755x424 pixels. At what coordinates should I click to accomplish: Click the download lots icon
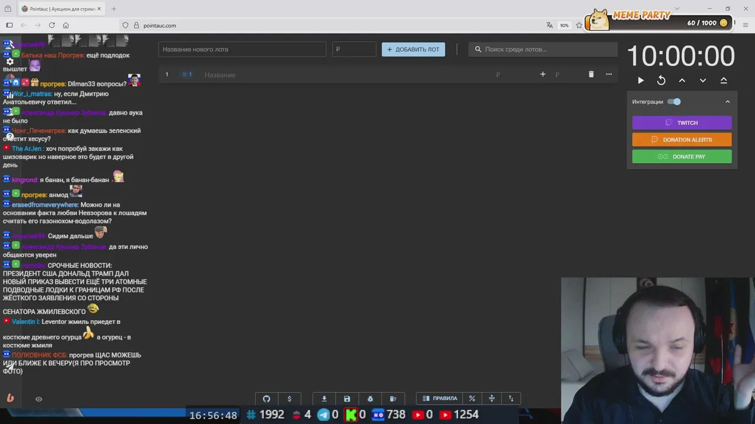[x=324, y=399]
